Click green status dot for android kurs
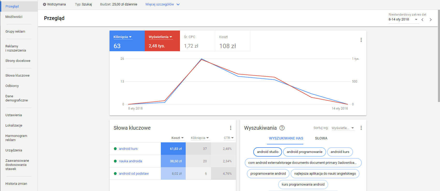This screenshot has width=440, height=191. (115, 149)
